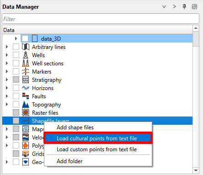The width and height of the screenshot is (203, 175).
Task: Click the Velocity models icon
Action: (x=26, y=137)
